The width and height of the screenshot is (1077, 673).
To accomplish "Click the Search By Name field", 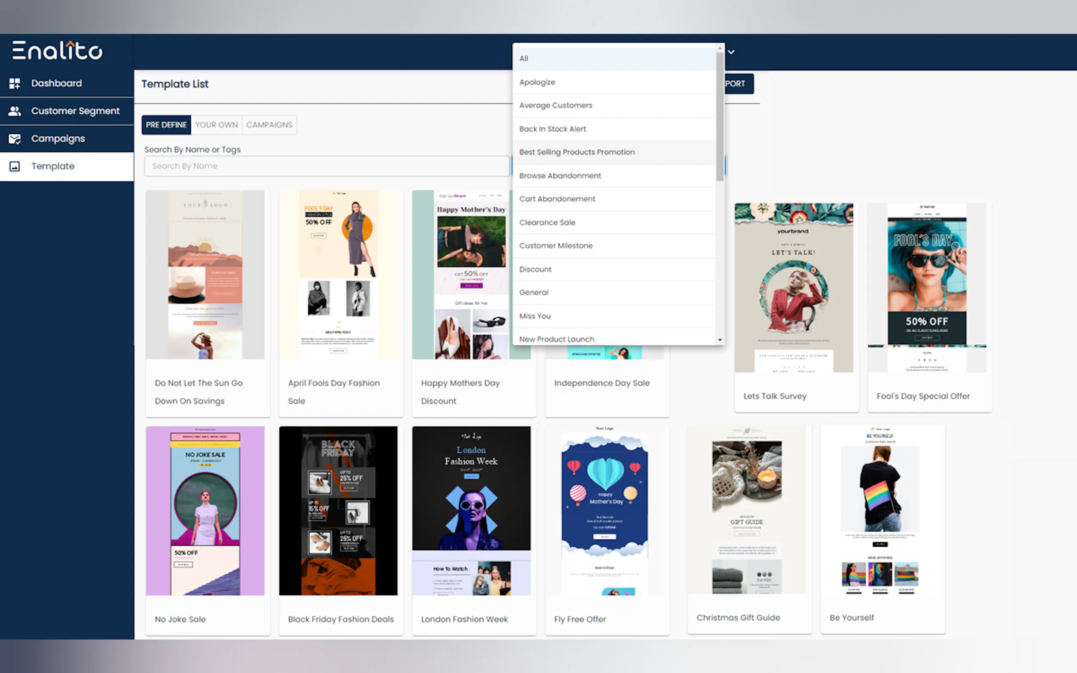I will point(327,166).
